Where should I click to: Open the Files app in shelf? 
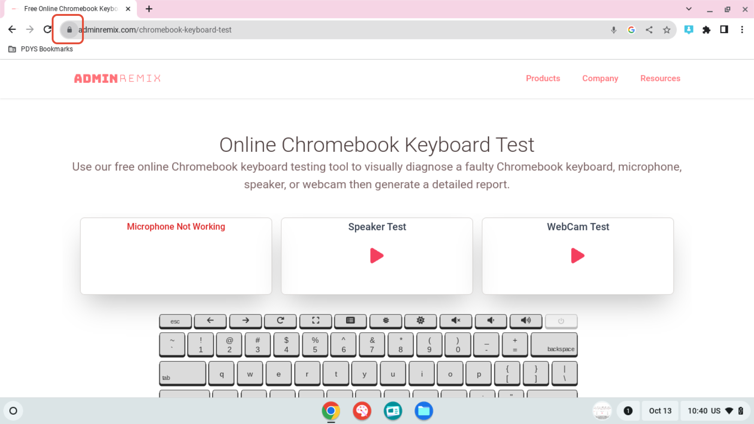point(424,411)
